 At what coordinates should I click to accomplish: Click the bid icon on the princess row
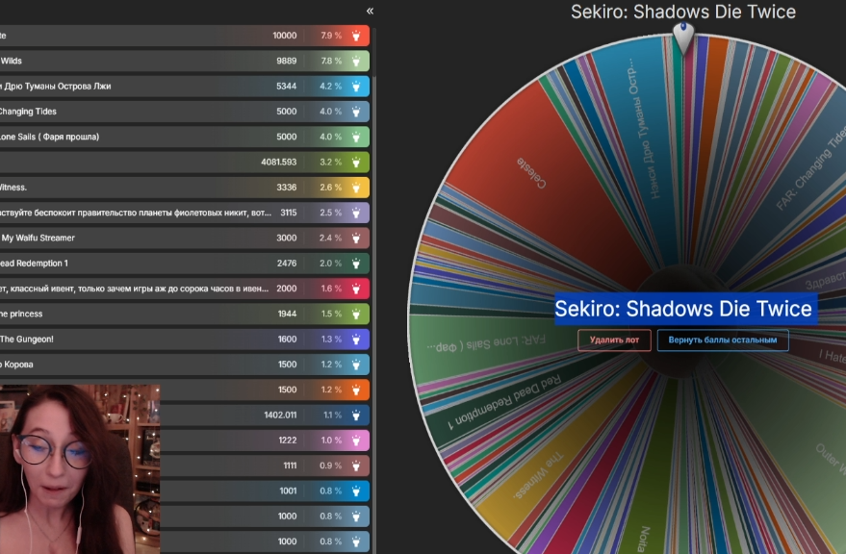(356, 314)
